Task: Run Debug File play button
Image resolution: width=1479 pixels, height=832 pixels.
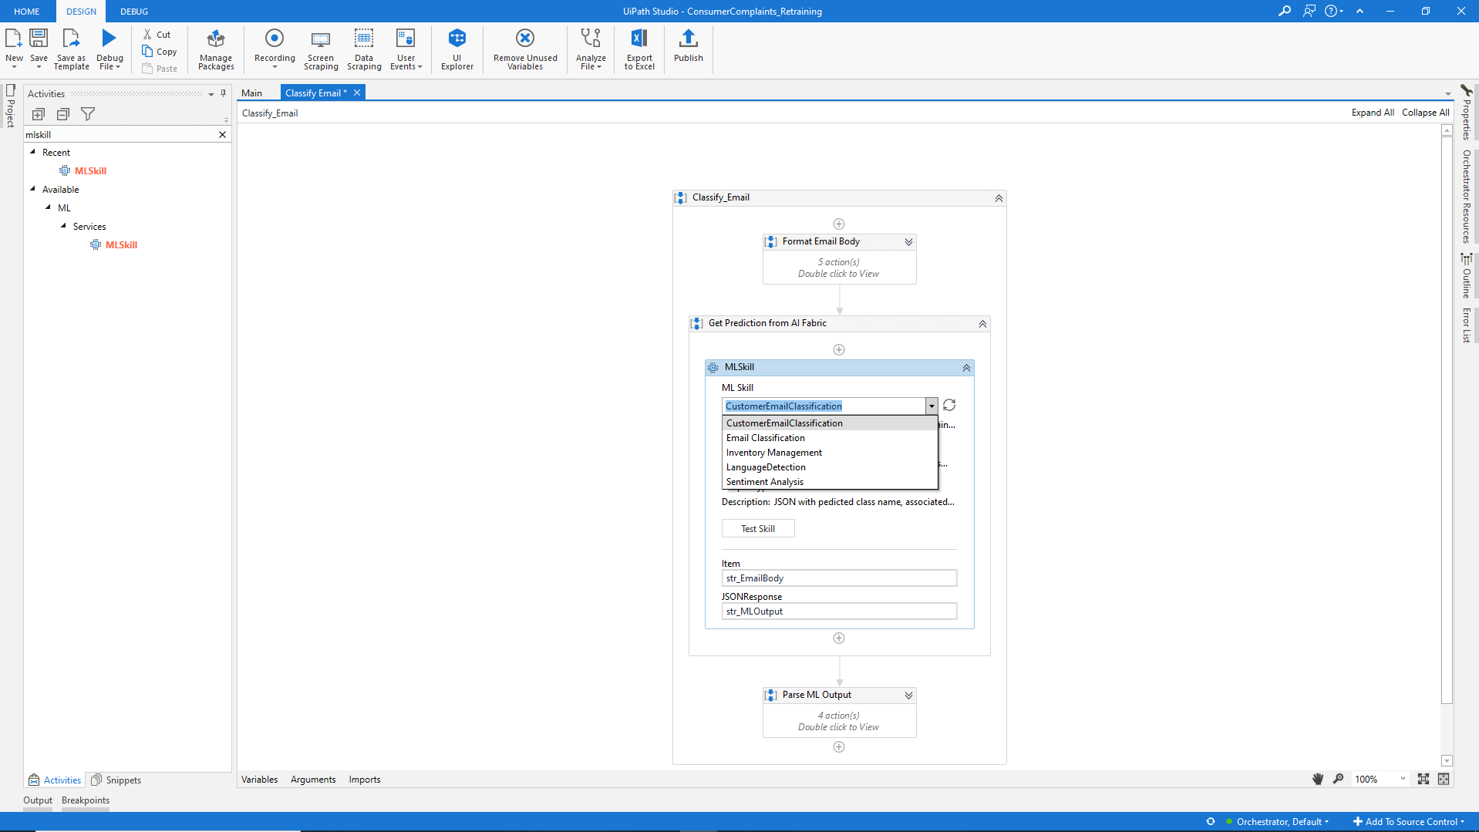Action: pyautogui.click(x=109, y=37)
